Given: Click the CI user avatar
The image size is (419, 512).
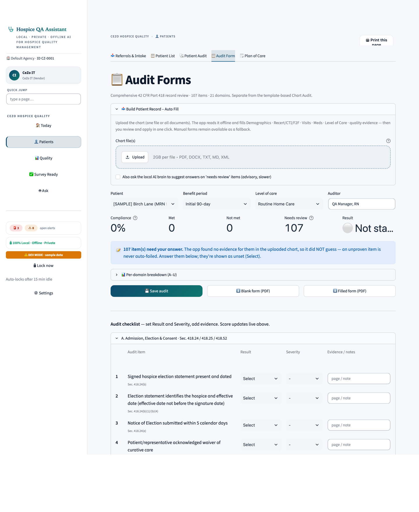Looking at the screenshot, I should coord(14,75).
